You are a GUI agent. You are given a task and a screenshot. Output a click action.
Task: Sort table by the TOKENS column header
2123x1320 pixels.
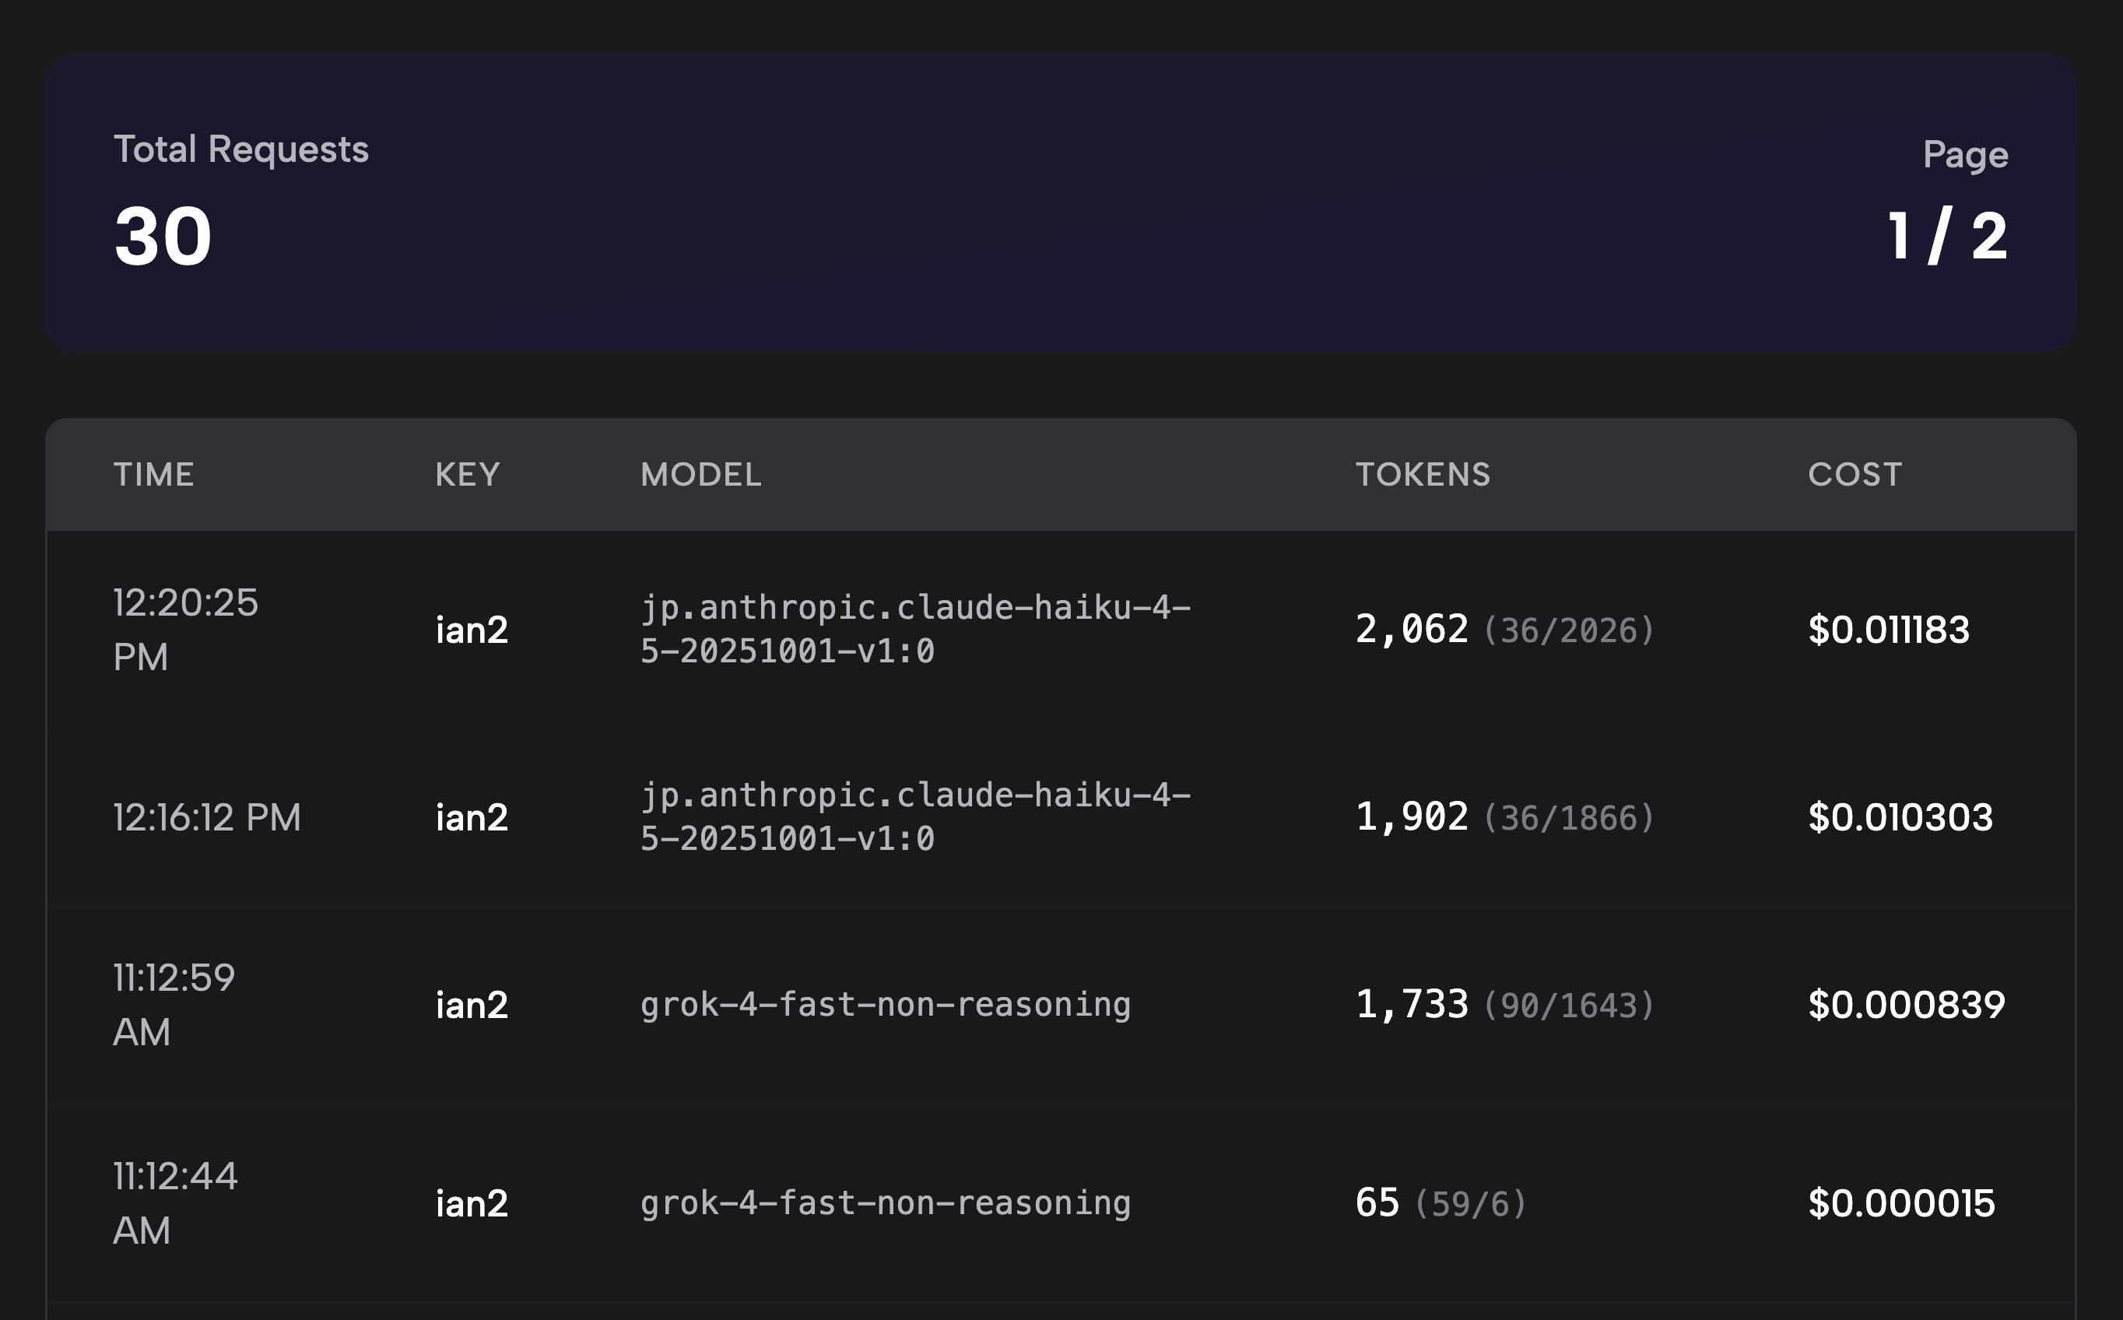pos(1423,474)
